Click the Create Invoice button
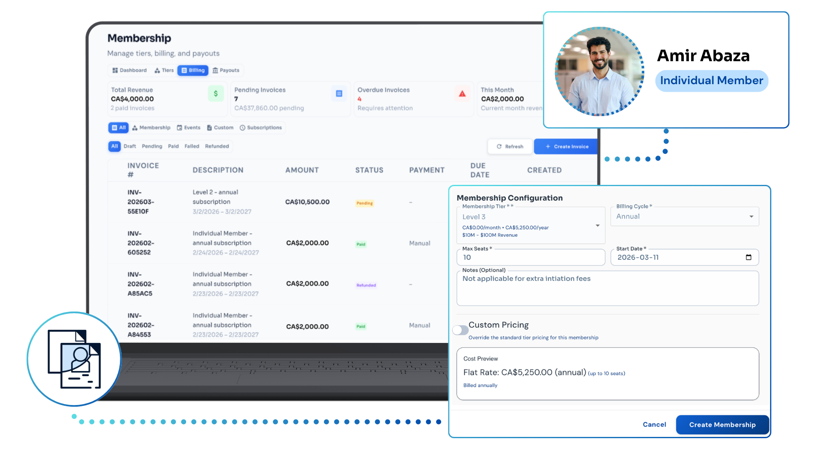 567,147
